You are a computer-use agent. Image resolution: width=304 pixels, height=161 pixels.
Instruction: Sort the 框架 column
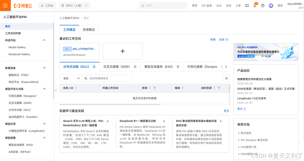(183, 88)
